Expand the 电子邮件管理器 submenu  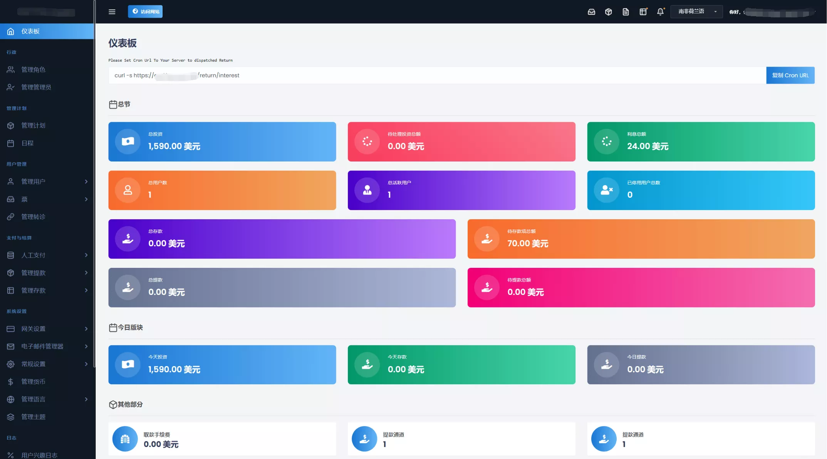click(86, 346)
